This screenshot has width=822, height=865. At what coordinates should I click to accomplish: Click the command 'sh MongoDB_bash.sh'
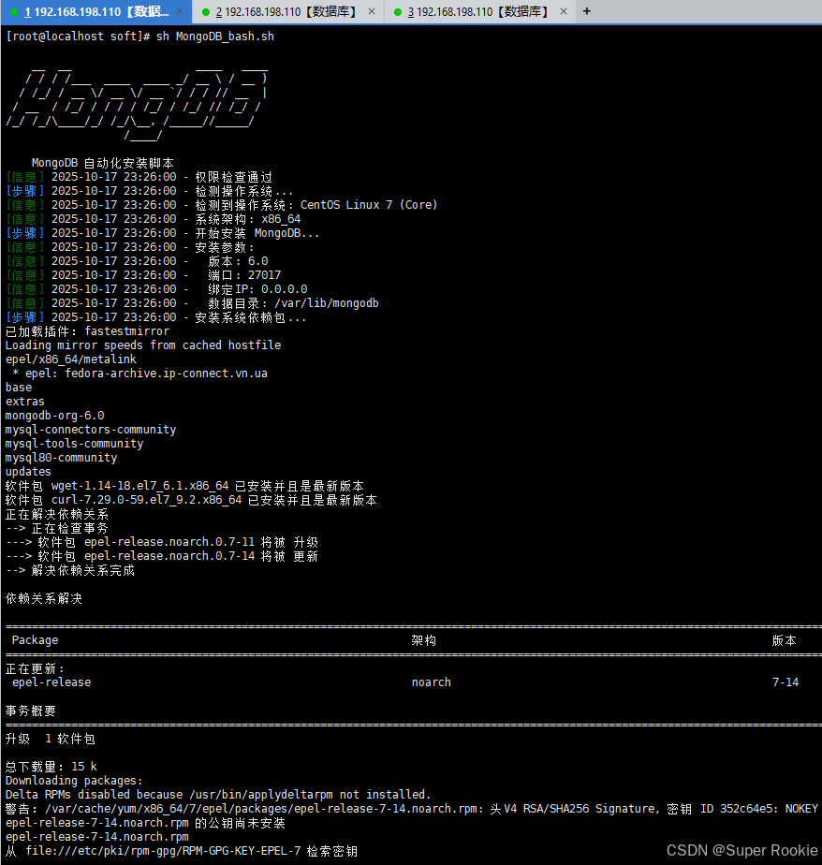[215, 37]
